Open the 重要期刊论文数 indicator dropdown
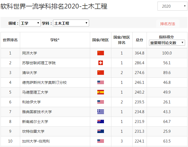The image size is (188, 147). click(167, 43)
